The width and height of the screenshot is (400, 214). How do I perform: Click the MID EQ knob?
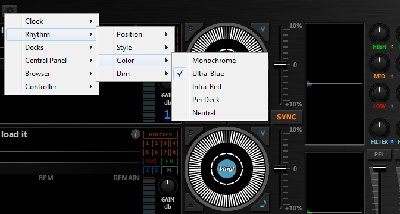pyautogui.click(x=380, y=63)
